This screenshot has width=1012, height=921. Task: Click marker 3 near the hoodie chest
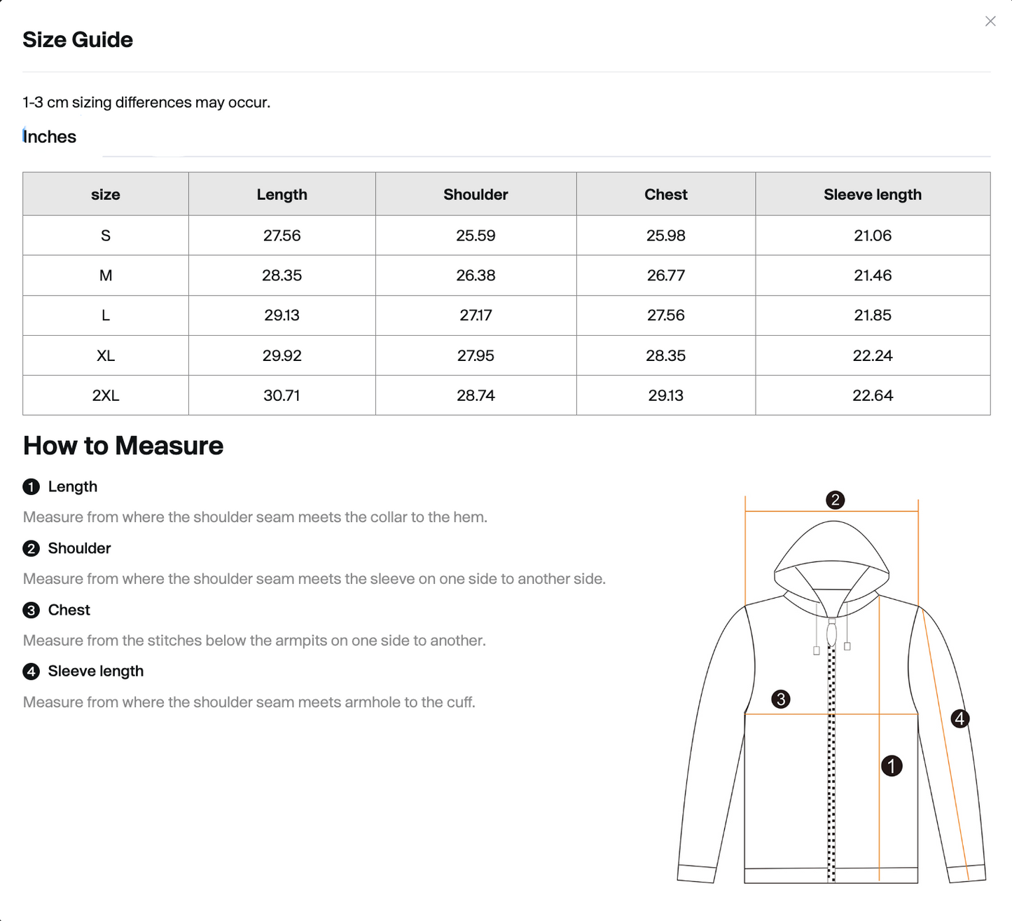point(782,698)
